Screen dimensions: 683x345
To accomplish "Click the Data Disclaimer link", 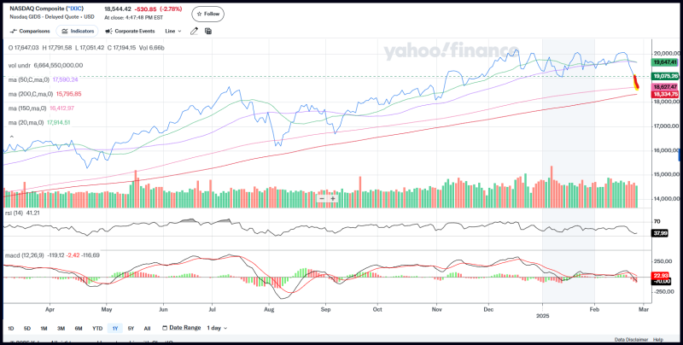I will click(x=631, y=339).
